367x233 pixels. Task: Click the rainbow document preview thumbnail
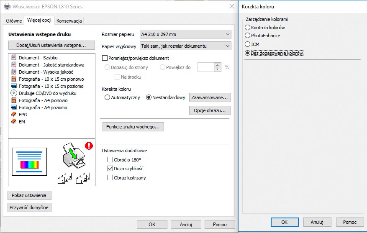[29, 161]
